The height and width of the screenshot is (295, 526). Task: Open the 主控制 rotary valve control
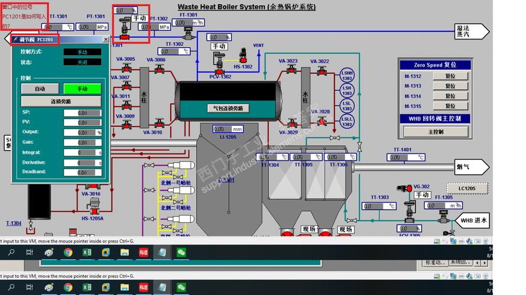[435, 131]
